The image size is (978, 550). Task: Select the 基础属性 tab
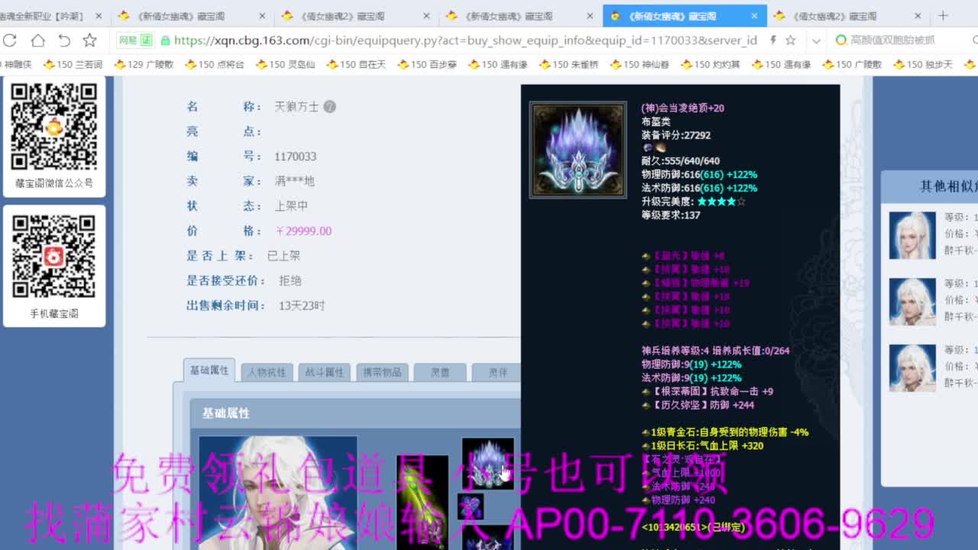209,370
